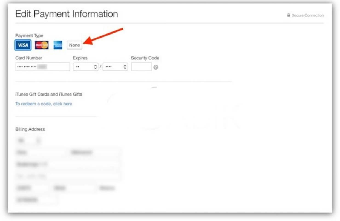Click the blurred first name billing field

point(41,152)
